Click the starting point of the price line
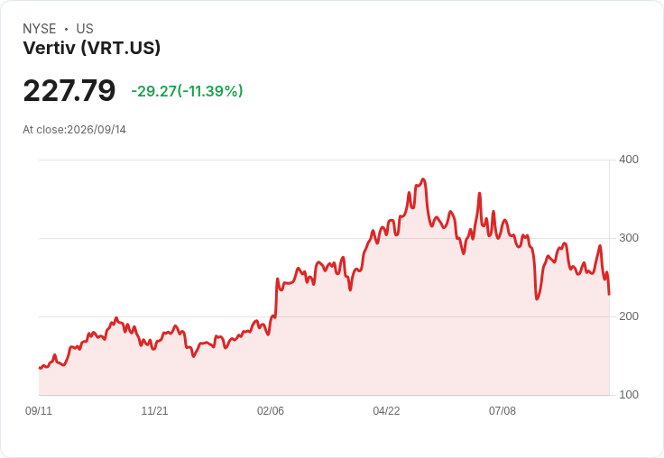This screenshot has height=458, width=664. coord(40,368)
